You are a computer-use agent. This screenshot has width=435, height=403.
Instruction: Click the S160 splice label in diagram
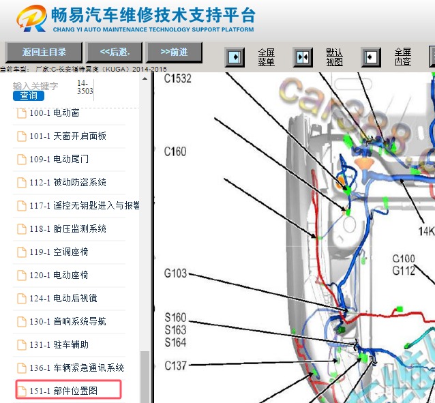tap(175, 318)
